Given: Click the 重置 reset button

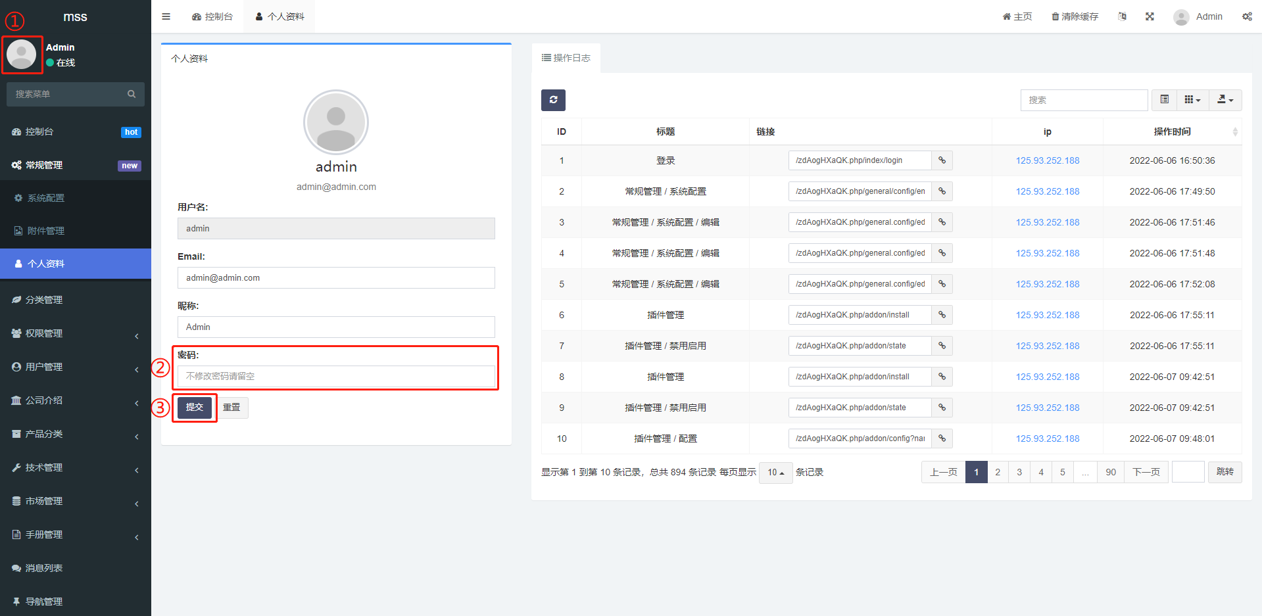Looking at the screenshot, I should point(231,408).
